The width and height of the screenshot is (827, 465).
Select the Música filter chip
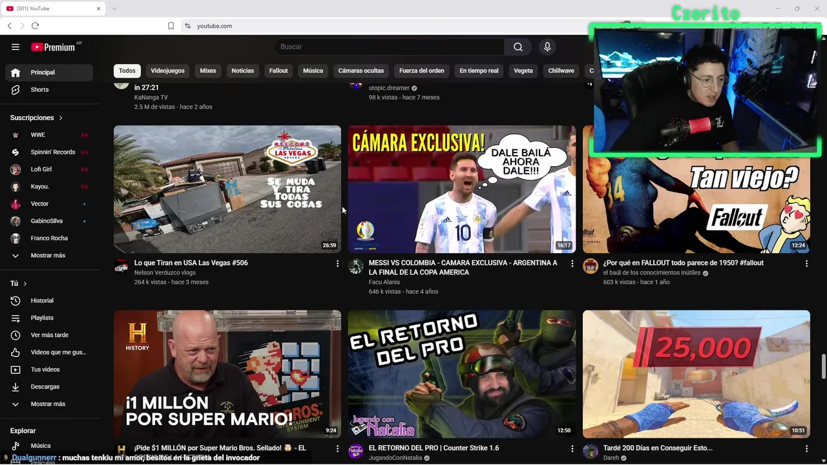(313, 71)
